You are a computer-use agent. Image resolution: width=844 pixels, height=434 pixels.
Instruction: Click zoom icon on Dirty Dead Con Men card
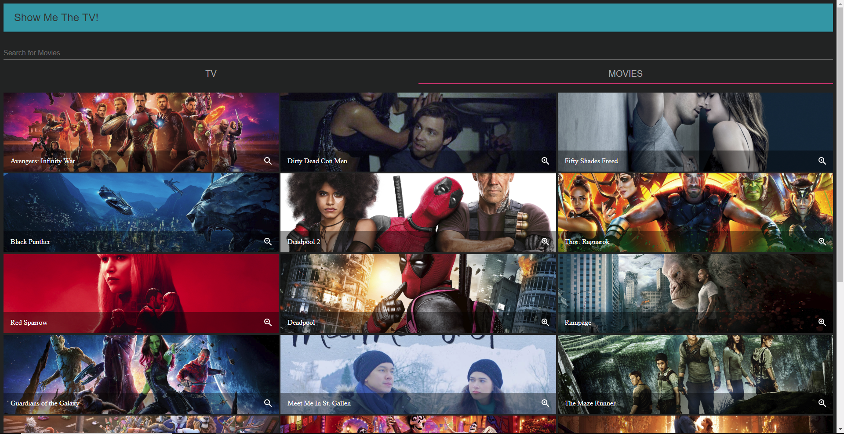[x=545, y=161]
